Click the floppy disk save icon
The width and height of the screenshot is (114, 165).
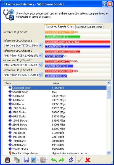[26, 160]
